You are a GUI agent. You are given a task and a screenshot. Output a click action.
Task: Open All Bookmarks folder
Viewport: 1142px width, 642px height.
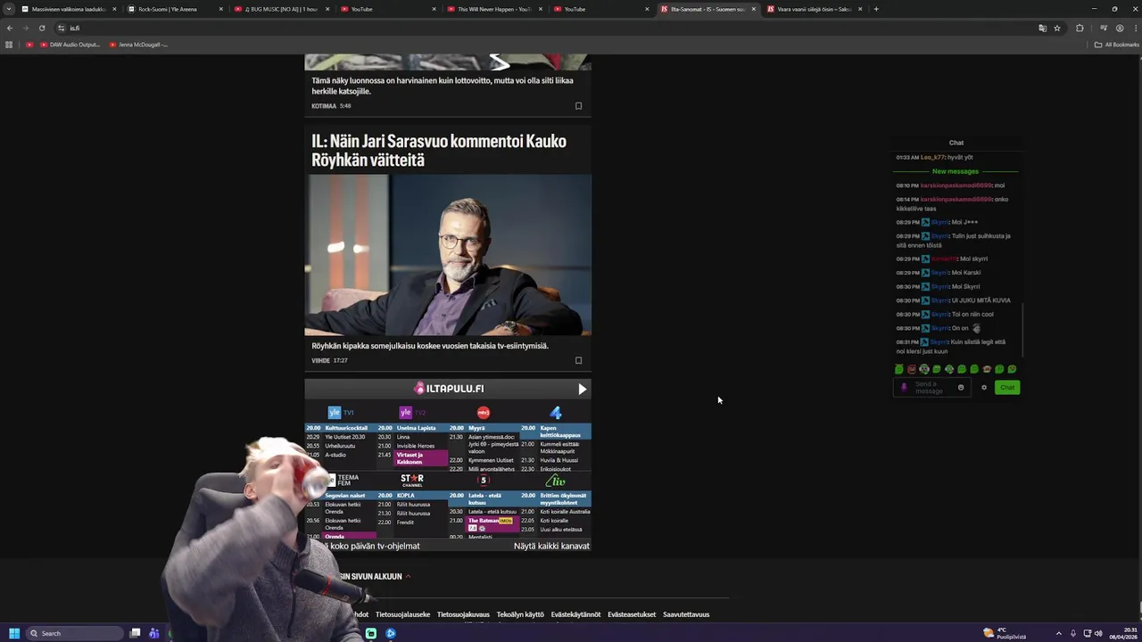(x=1116, y=45)
